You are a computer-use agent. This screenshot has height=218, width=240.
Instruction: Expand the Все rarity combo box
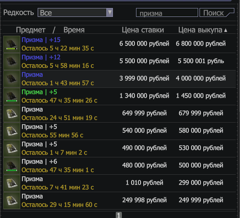(75, 13)
